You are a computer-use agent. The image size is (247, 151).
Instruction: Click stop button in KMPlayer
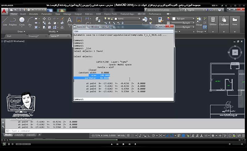coord(135,144)
